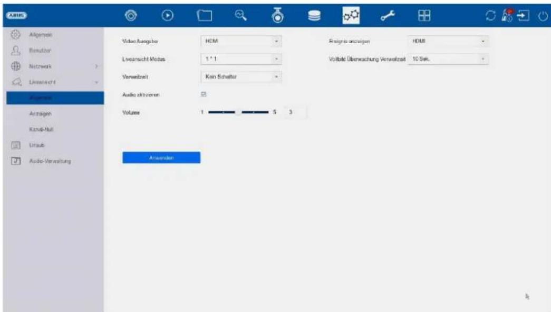Open the smart search magnifier icon
This screenshot has width=551, height=312.
click(x=241, y=15)
